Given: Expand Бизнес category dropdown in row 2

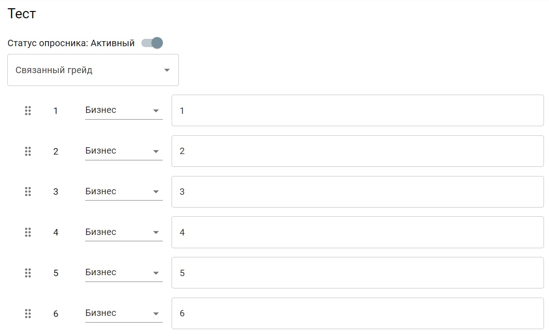Looking at the screenshot, I should pyautogui.click(x=124, y=151).
